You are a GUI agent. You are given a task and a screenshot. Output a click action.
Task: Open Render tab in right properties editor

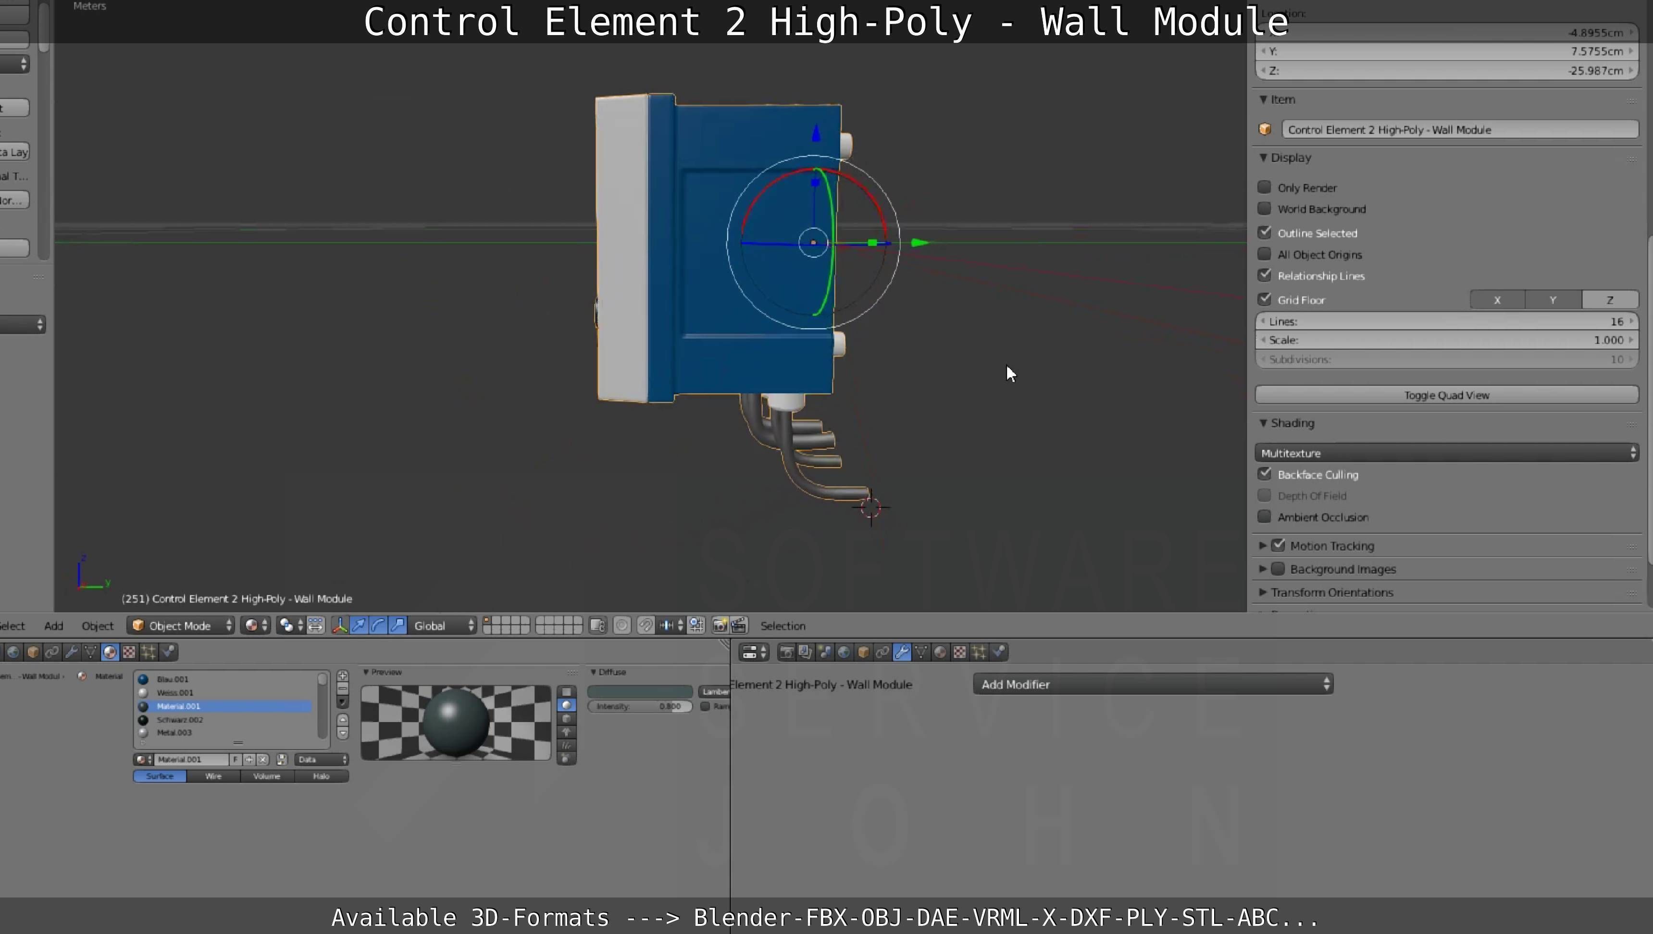(x=786, y=652)
